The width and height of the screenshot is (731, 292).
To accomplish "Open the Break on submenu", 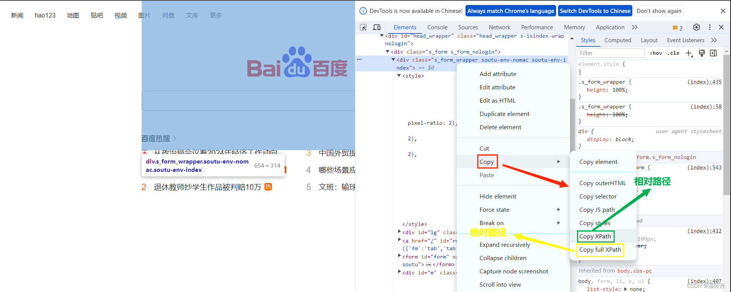I will point(513,223).
